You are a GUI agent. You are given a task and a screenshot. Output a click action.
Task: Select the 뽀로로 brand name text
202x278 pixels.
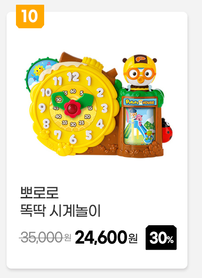[39, 193]
